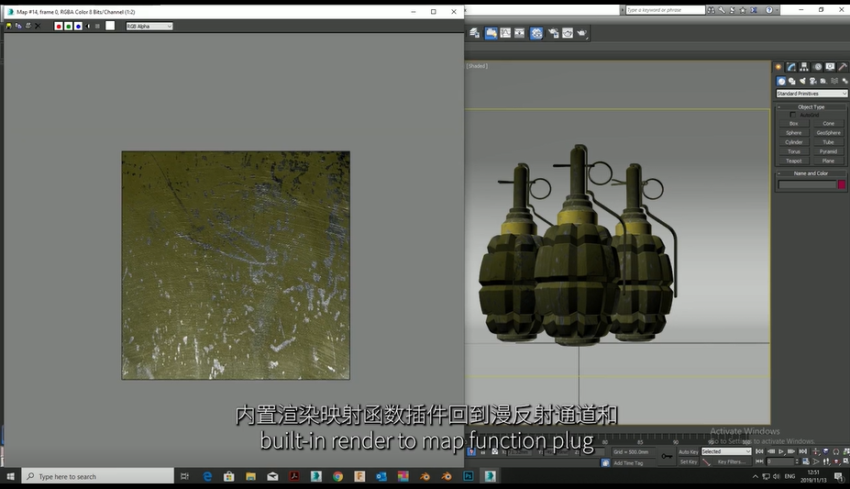
Task: Print the image from the Map #14 window
Action: pos(28,26)
